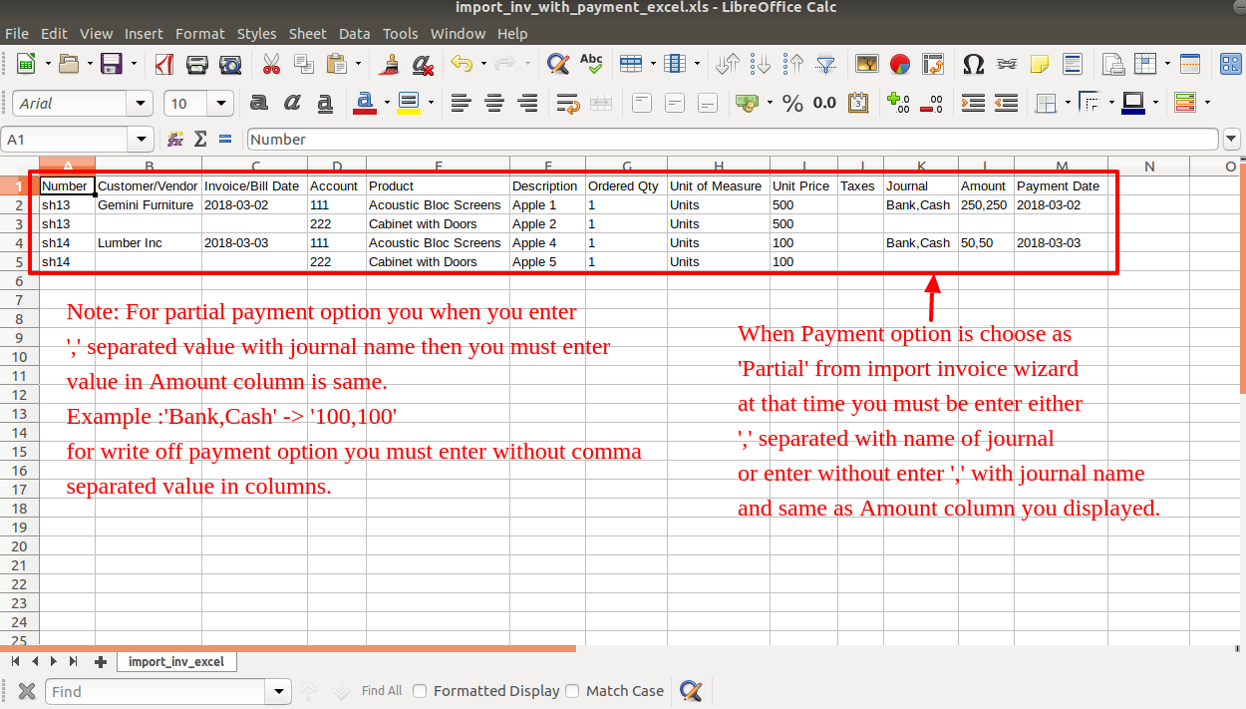Click the Save document icon

pyautogui.click(x=111, y=65)
